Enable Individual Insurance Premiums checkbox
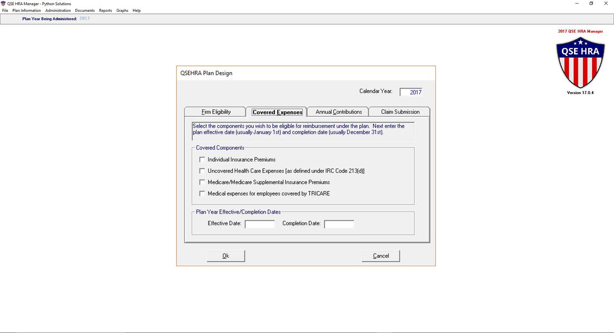 202,160
